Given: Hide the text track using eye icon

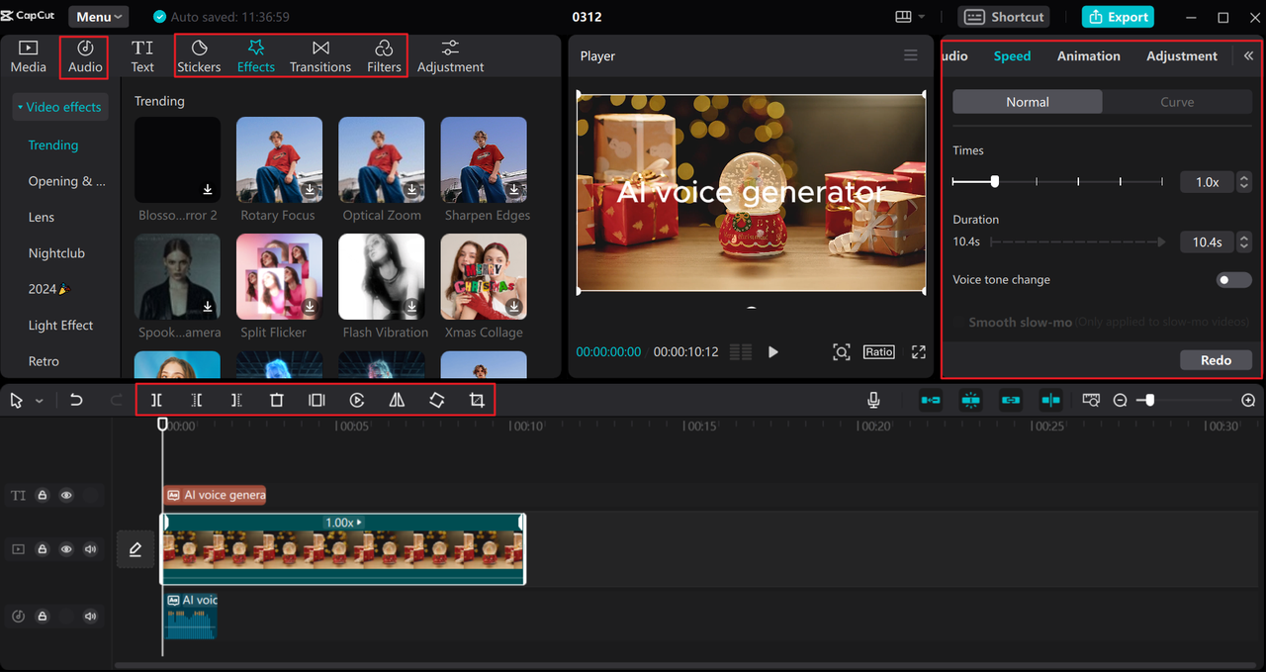Looking at the screenshot, I should click(x=66, y=495).
